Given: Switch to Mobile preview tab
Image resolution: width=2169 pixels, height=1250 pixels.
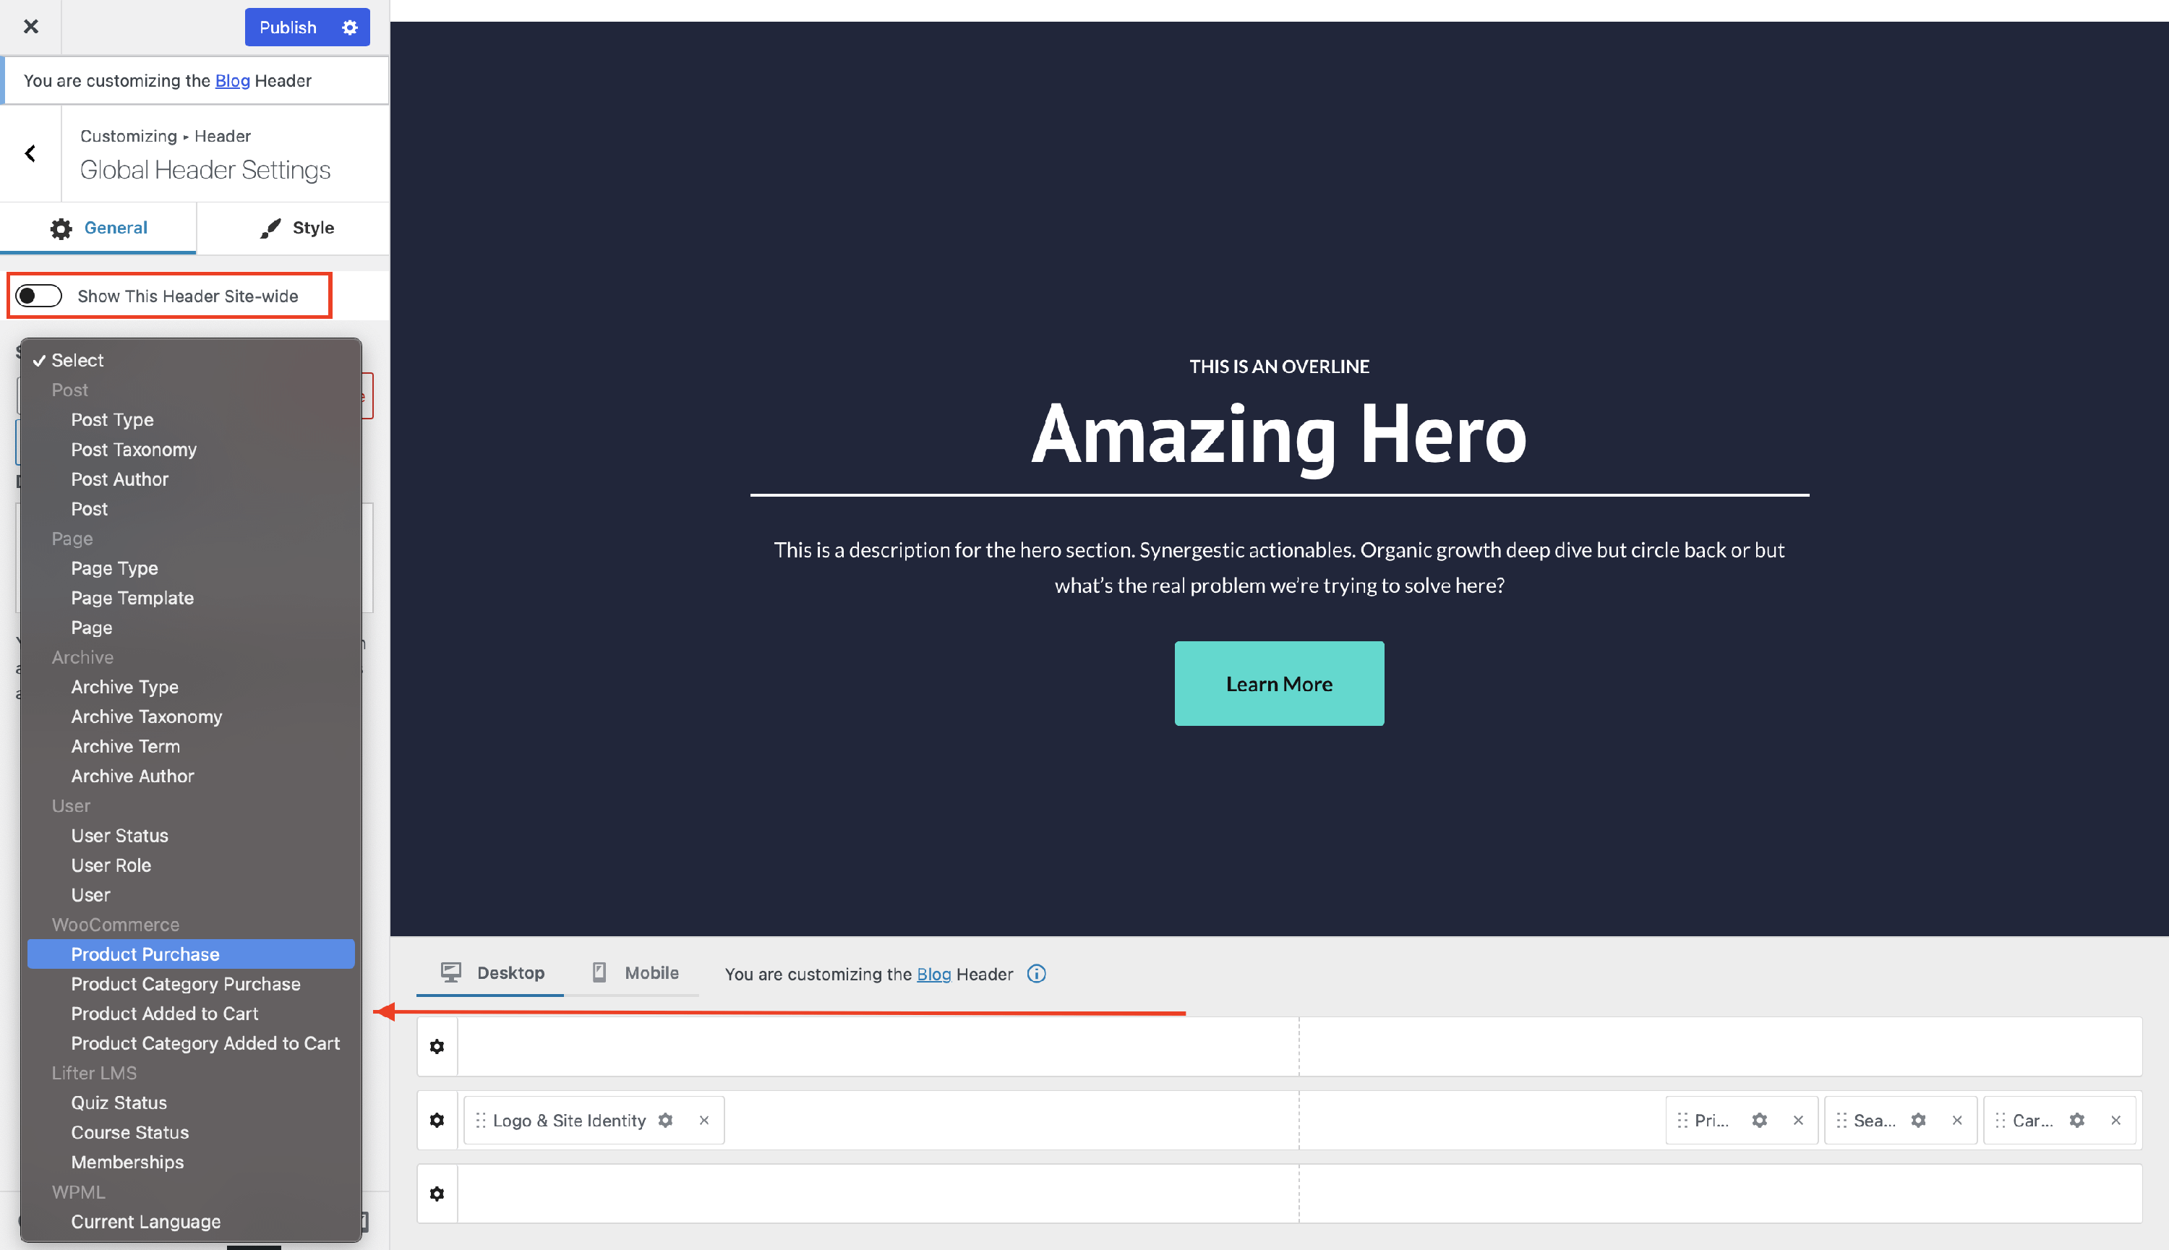Looking at the screenshot, I should tap(636, 972).
